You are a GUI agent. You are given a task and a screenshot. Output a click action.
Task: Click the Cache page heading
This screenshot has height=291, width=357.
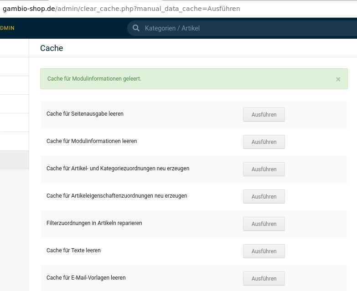coord(52,48)
